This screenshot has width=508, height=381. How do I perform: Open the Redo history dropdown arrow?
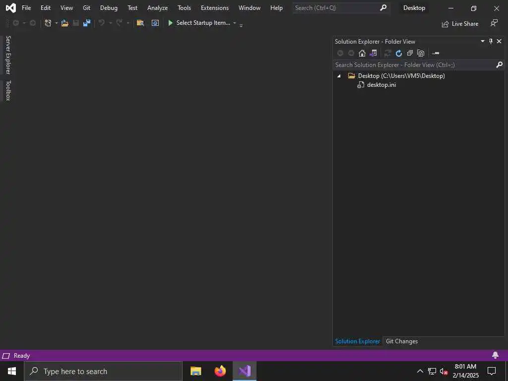(x=128, y=23)
